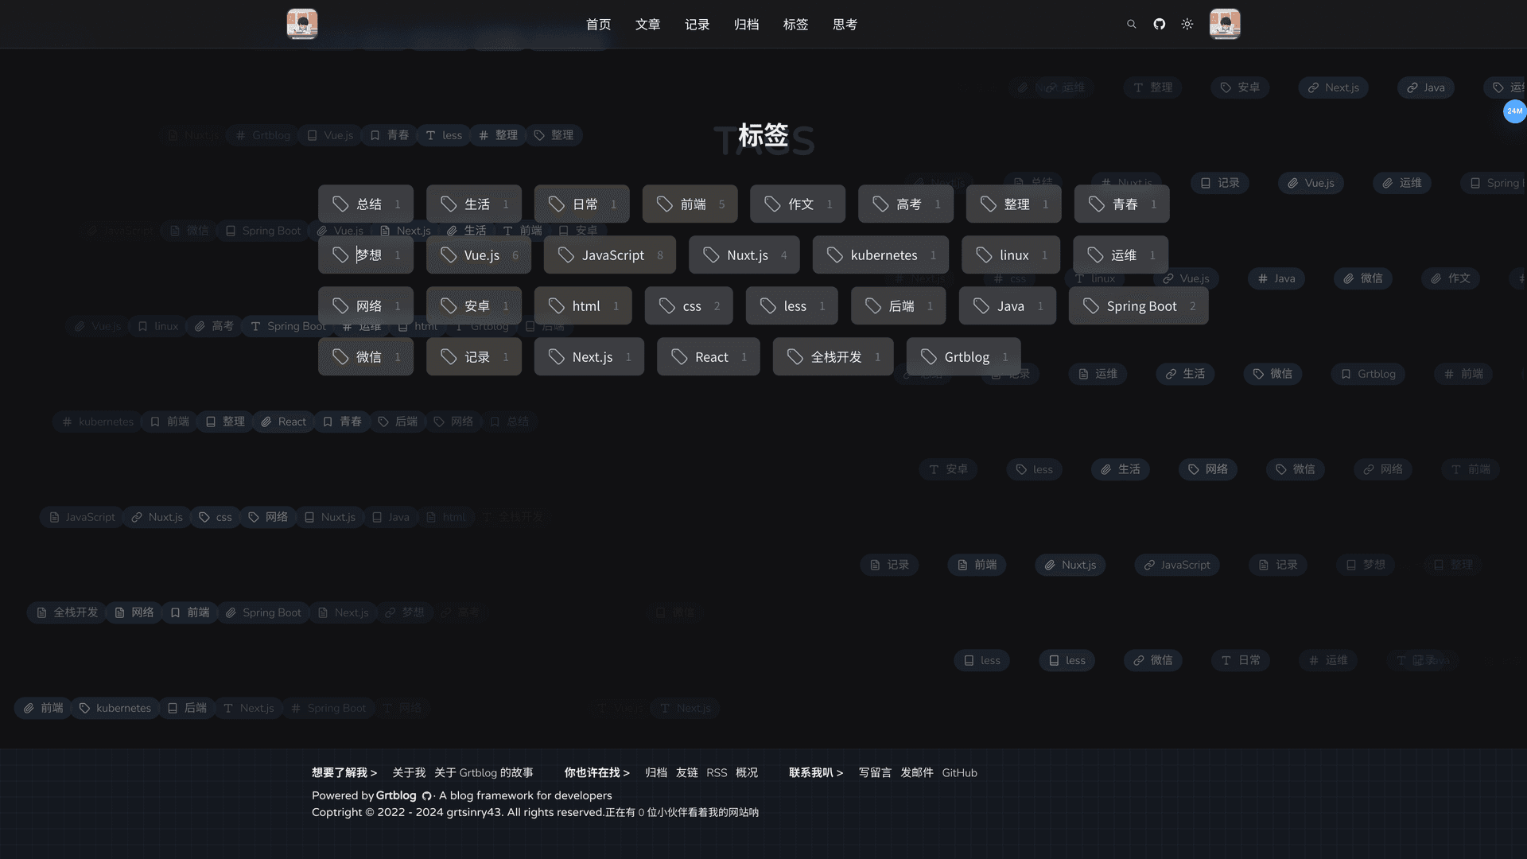
Task: Select the kubernetes tag
Action: pyautogui.click(x=880, y=255)
